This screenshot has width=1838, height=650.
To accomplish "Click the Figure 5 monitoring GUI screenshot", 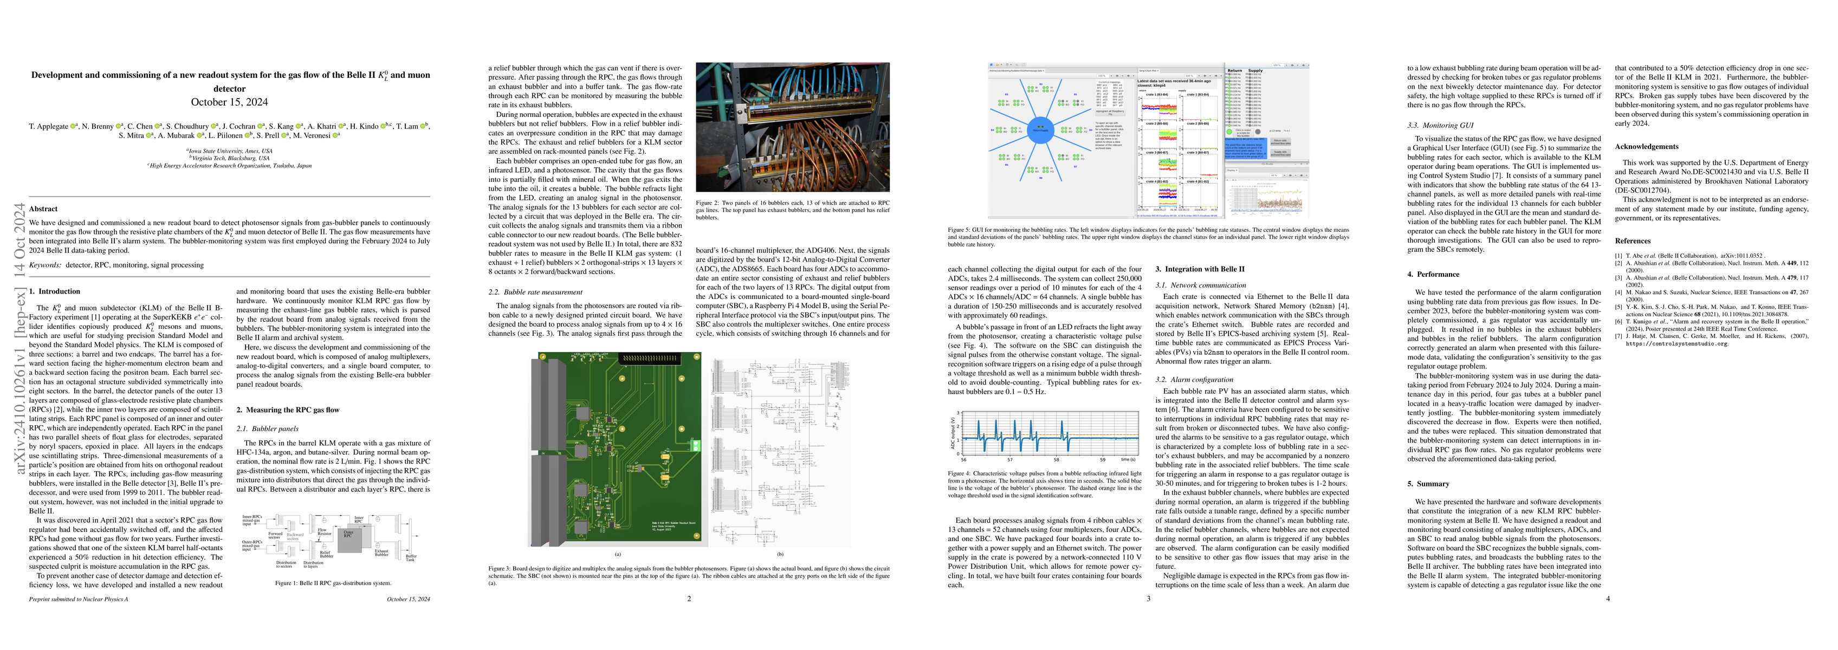I will [1149, 139].
